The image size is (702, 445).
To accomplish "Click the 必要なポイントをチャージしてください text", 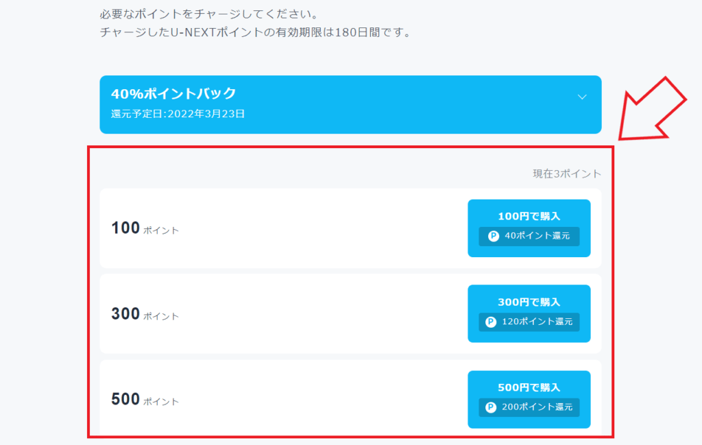I will coord(208,14).
